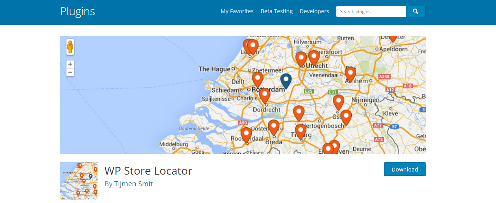Screen dimensions: 496x203
Task: Zoom in with the map plus button
Action: click(x=70, y=65)
